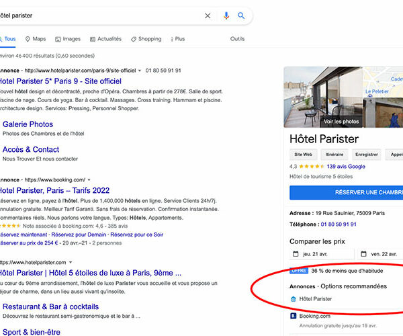Screen dimensions: 403x336
Task: Click the Site Web button in hotel panel
Action: click(304, 155)
